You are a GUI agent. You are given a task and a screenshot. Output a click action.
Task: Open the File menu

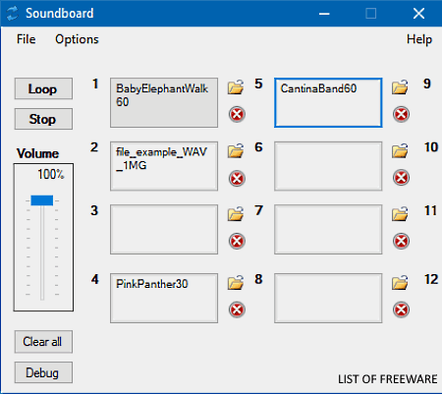[27, 39]
